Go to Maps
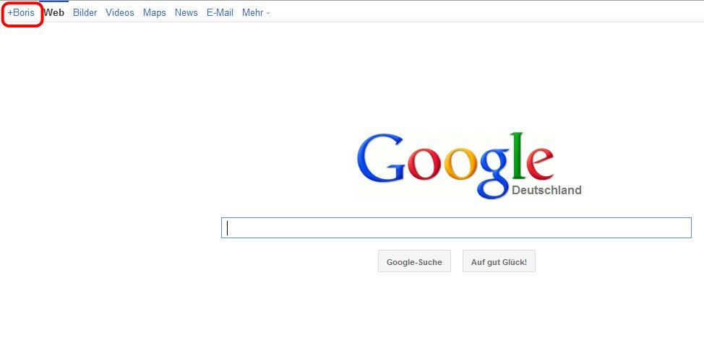704x361 pixels. [x=155, y=13]
